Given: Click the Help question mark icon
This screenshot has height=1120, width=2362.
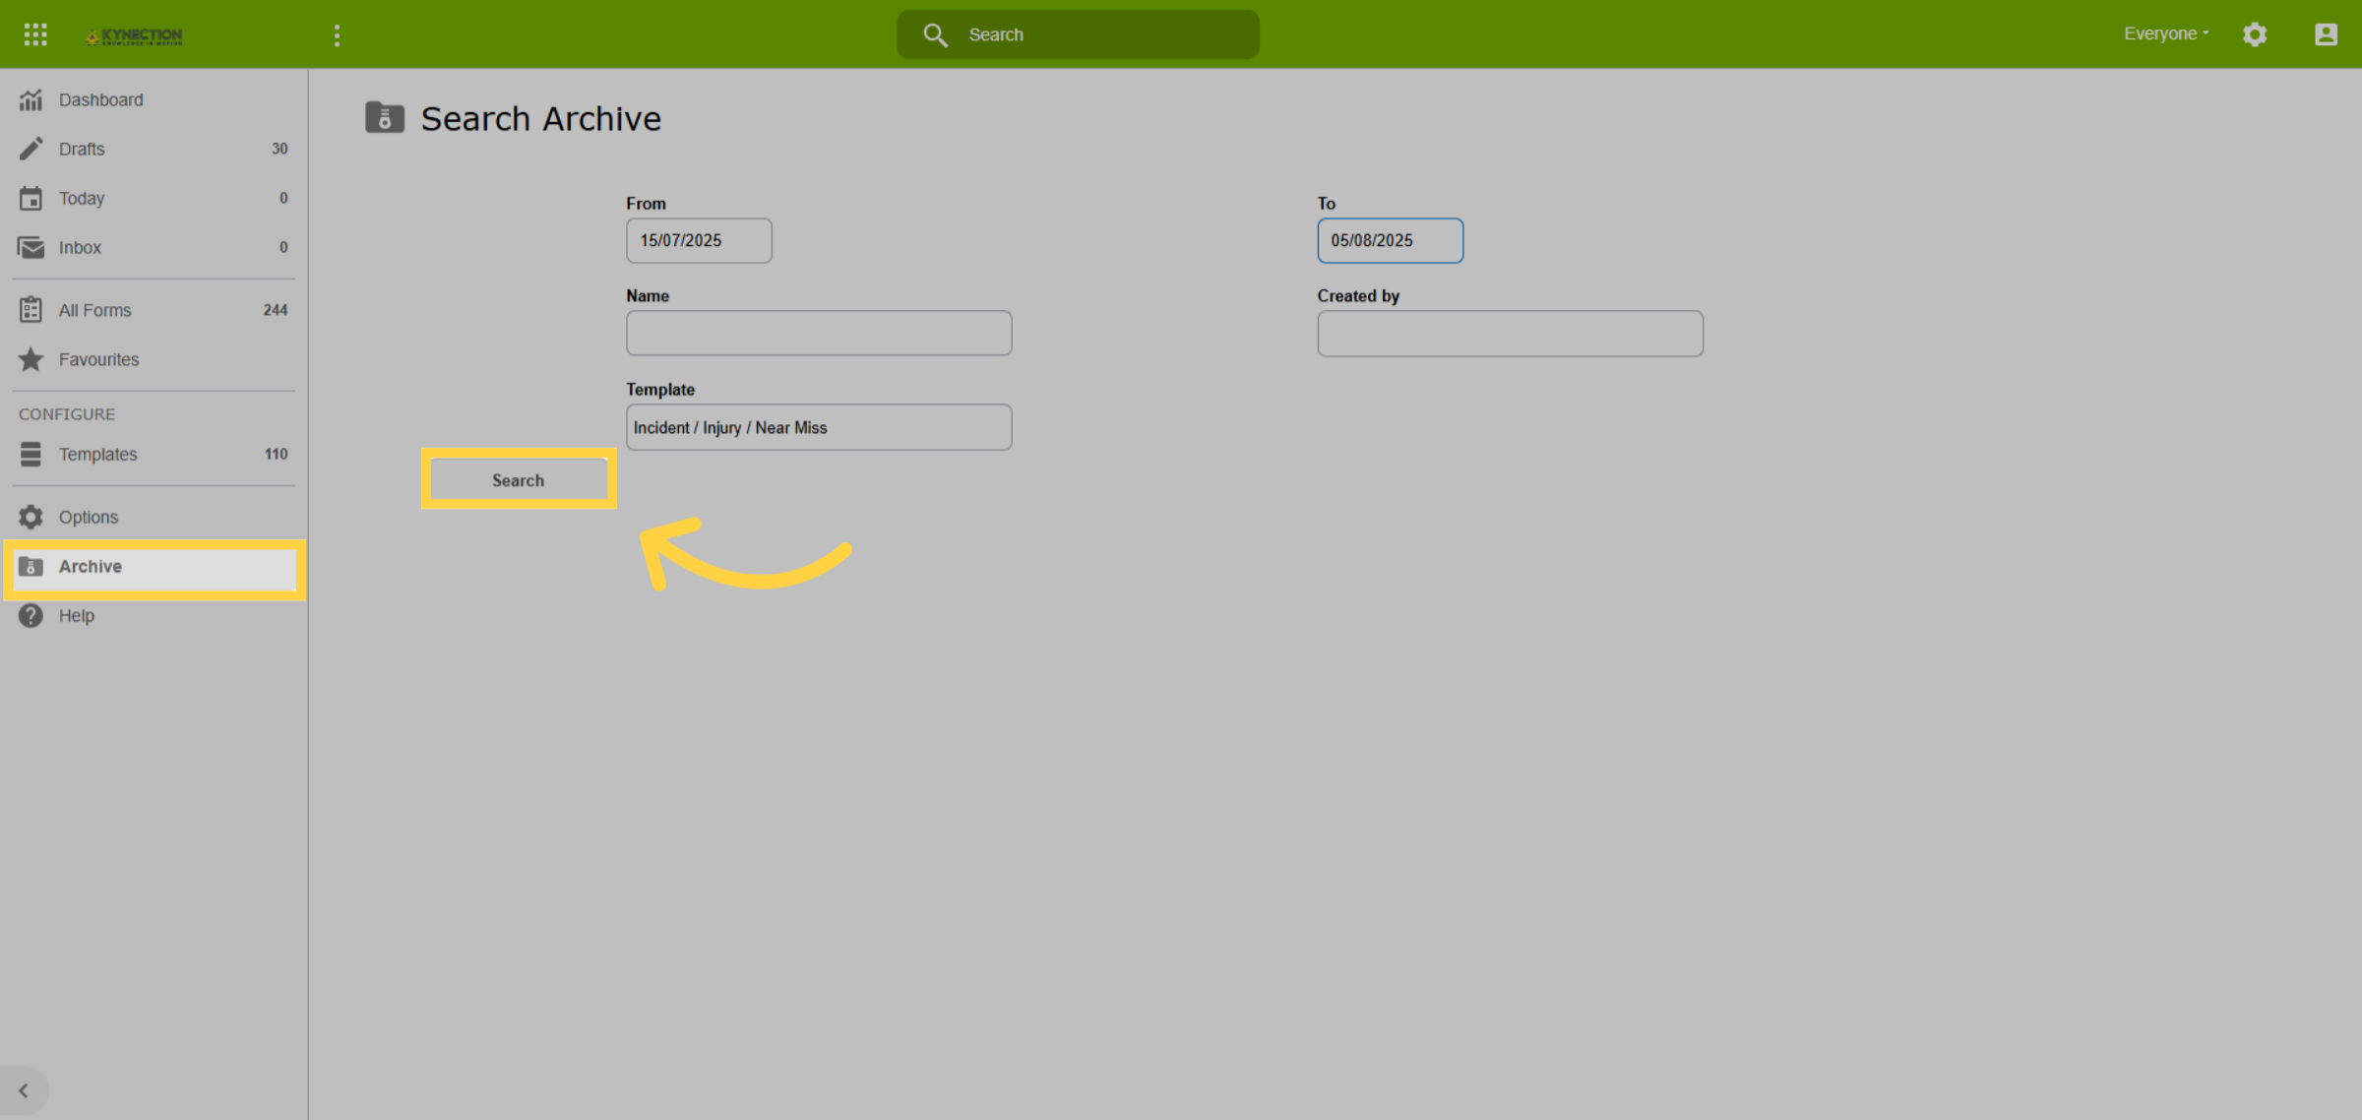Looking at the screenshot, I should tap(31, 615).
